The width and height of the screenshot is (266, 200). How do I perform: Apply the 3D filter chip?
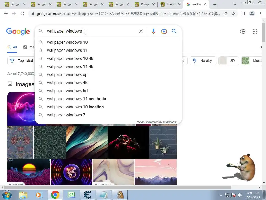click(229, 61)
